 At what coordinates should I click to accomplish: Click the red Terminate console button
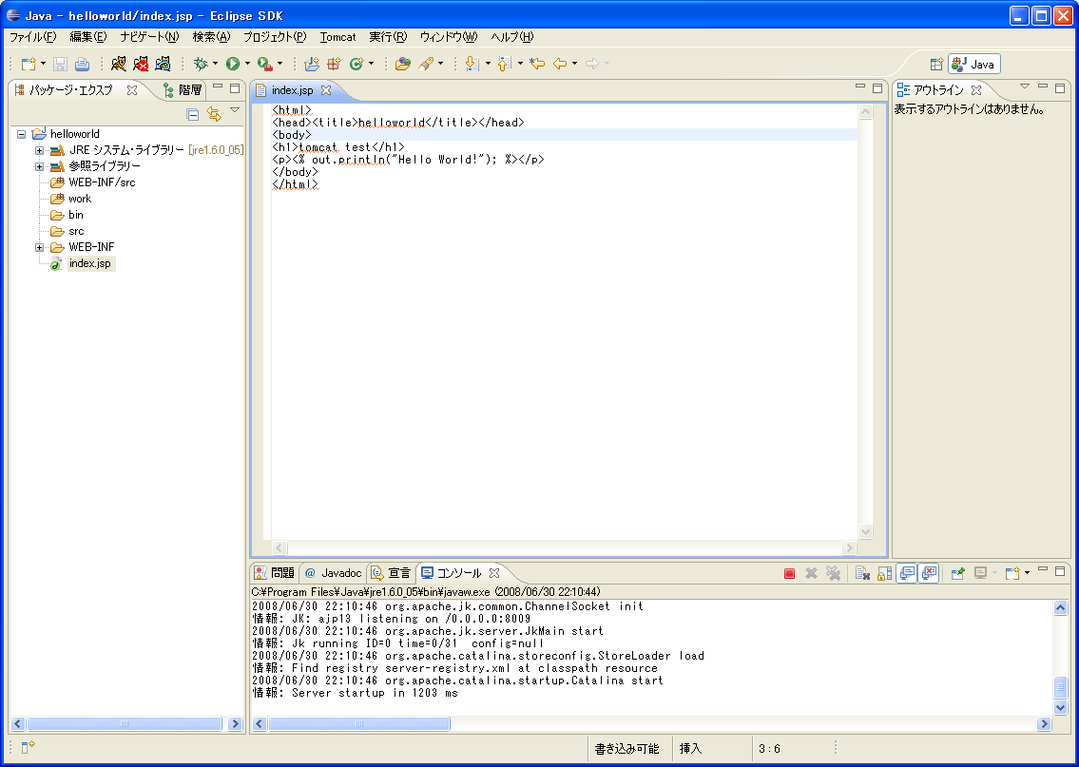point(789,573)
